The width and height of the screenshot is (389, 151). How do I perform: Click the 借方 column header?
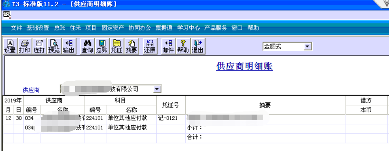[x=366, y=101]
